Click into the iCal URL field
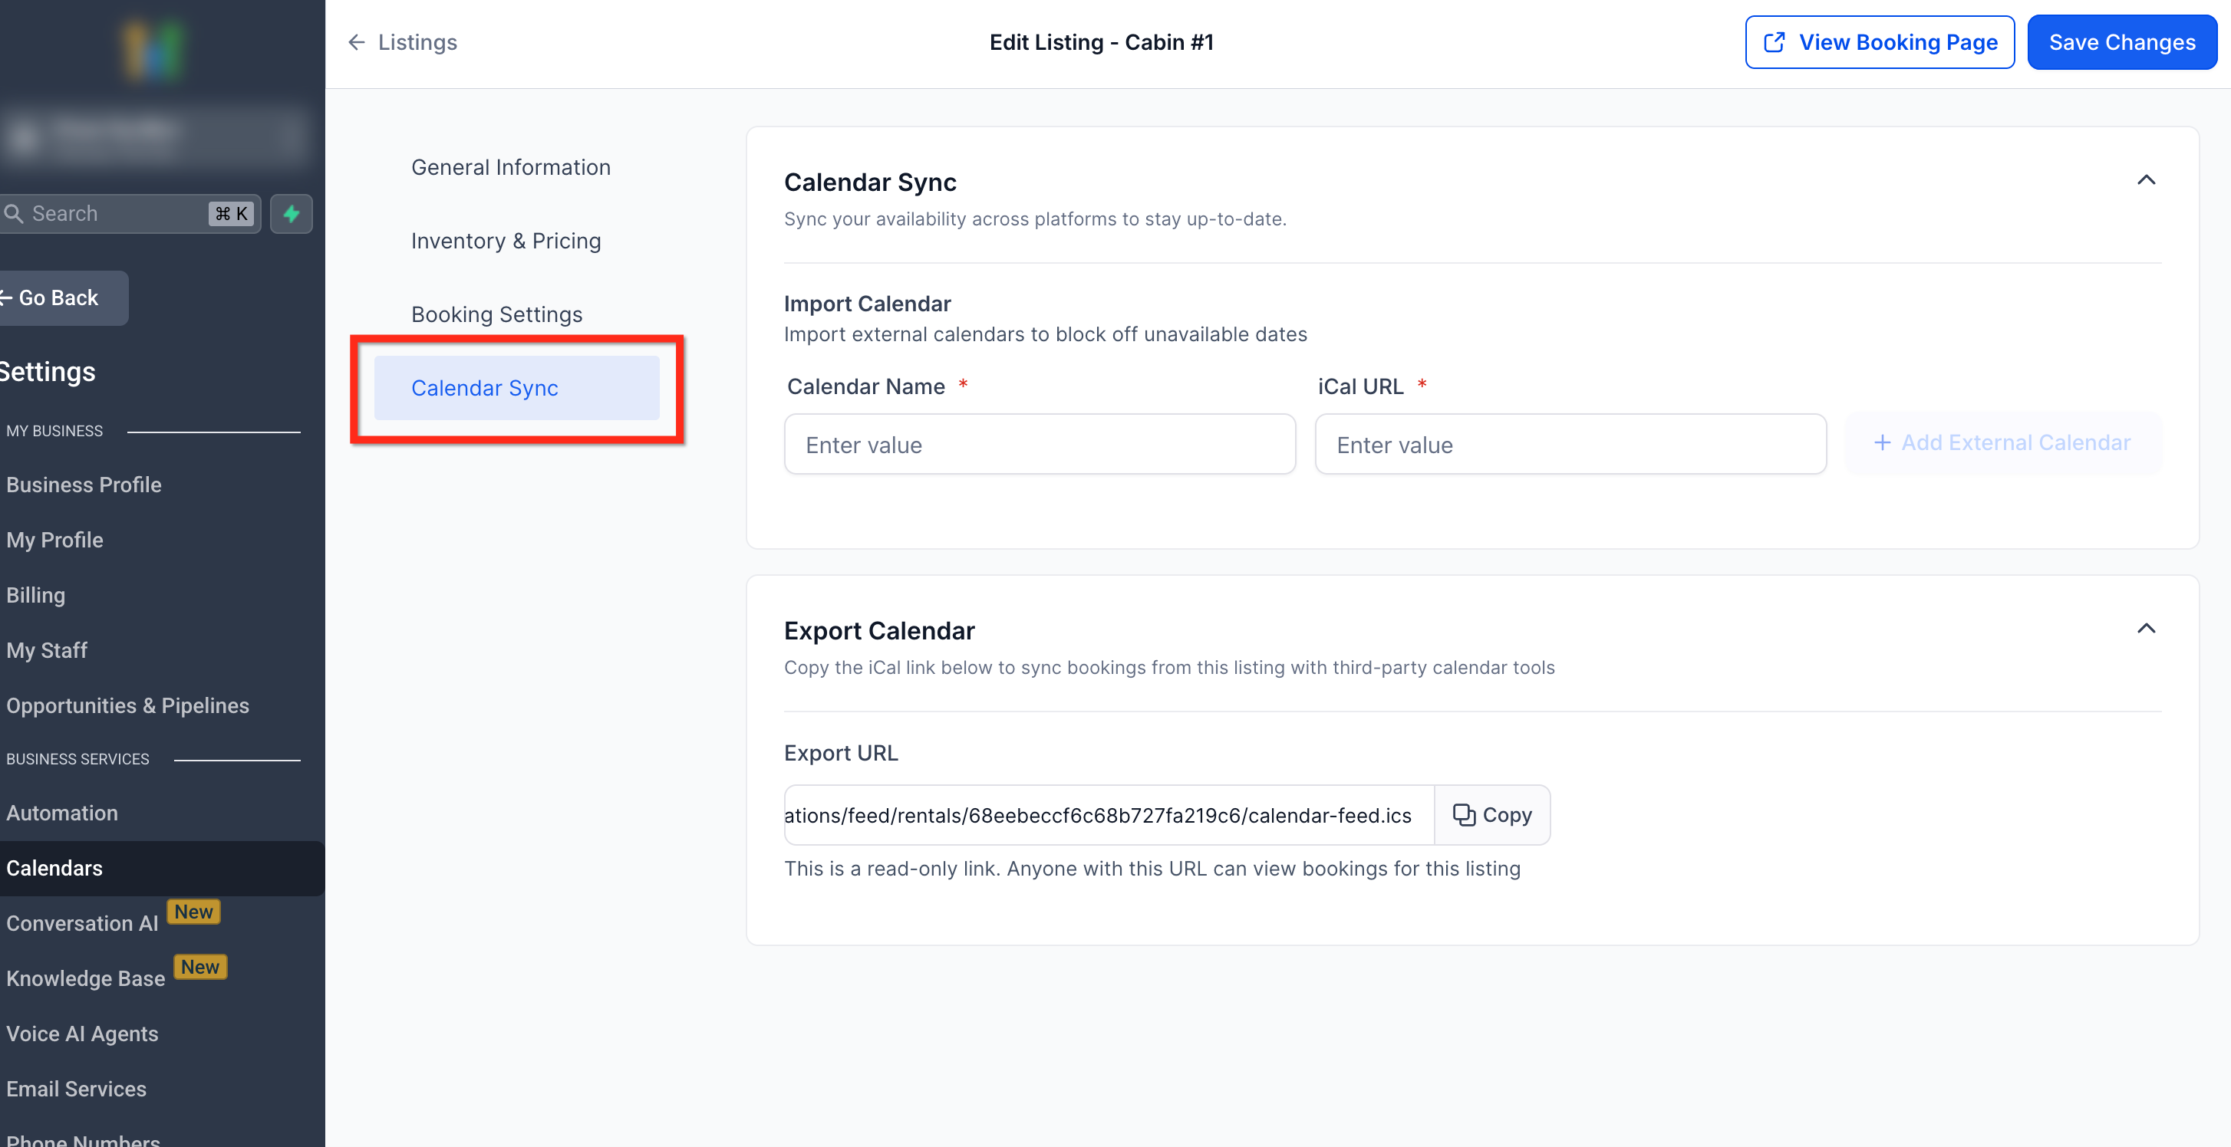The width and height of the screenshot is (2231, 1147). pos(1570,445)
